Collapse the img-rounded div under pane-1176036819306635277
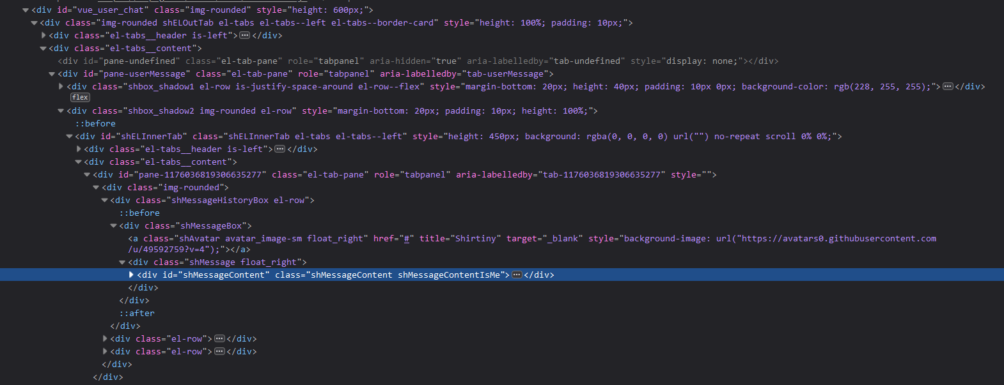 (x=97, y=188)
